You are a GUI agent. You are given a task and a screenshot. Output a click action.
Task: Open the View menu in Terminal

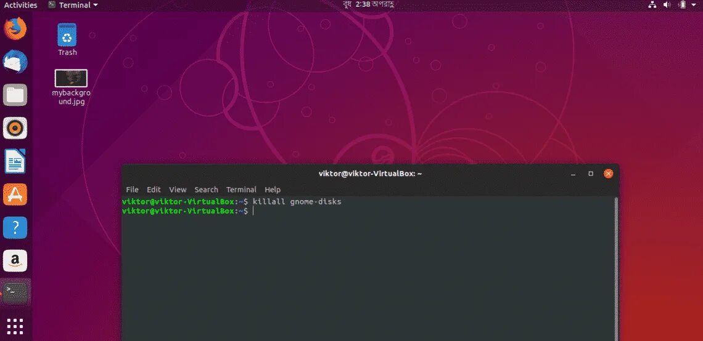click(x=178, y=190)
